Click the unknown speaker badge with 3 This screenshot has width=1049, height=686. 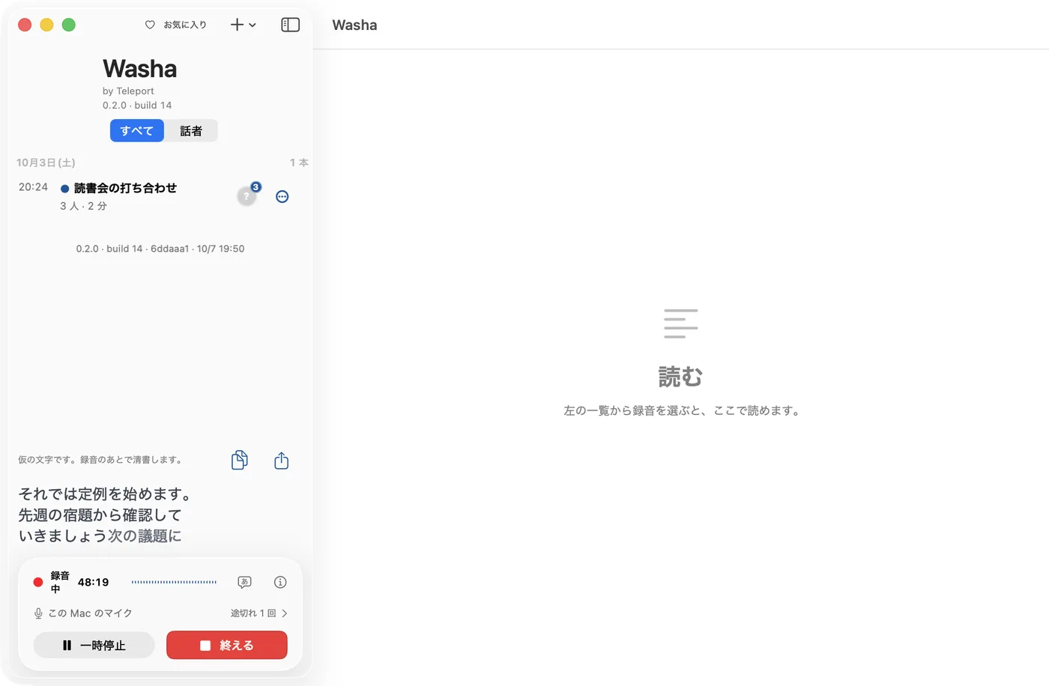coord(248,195)
